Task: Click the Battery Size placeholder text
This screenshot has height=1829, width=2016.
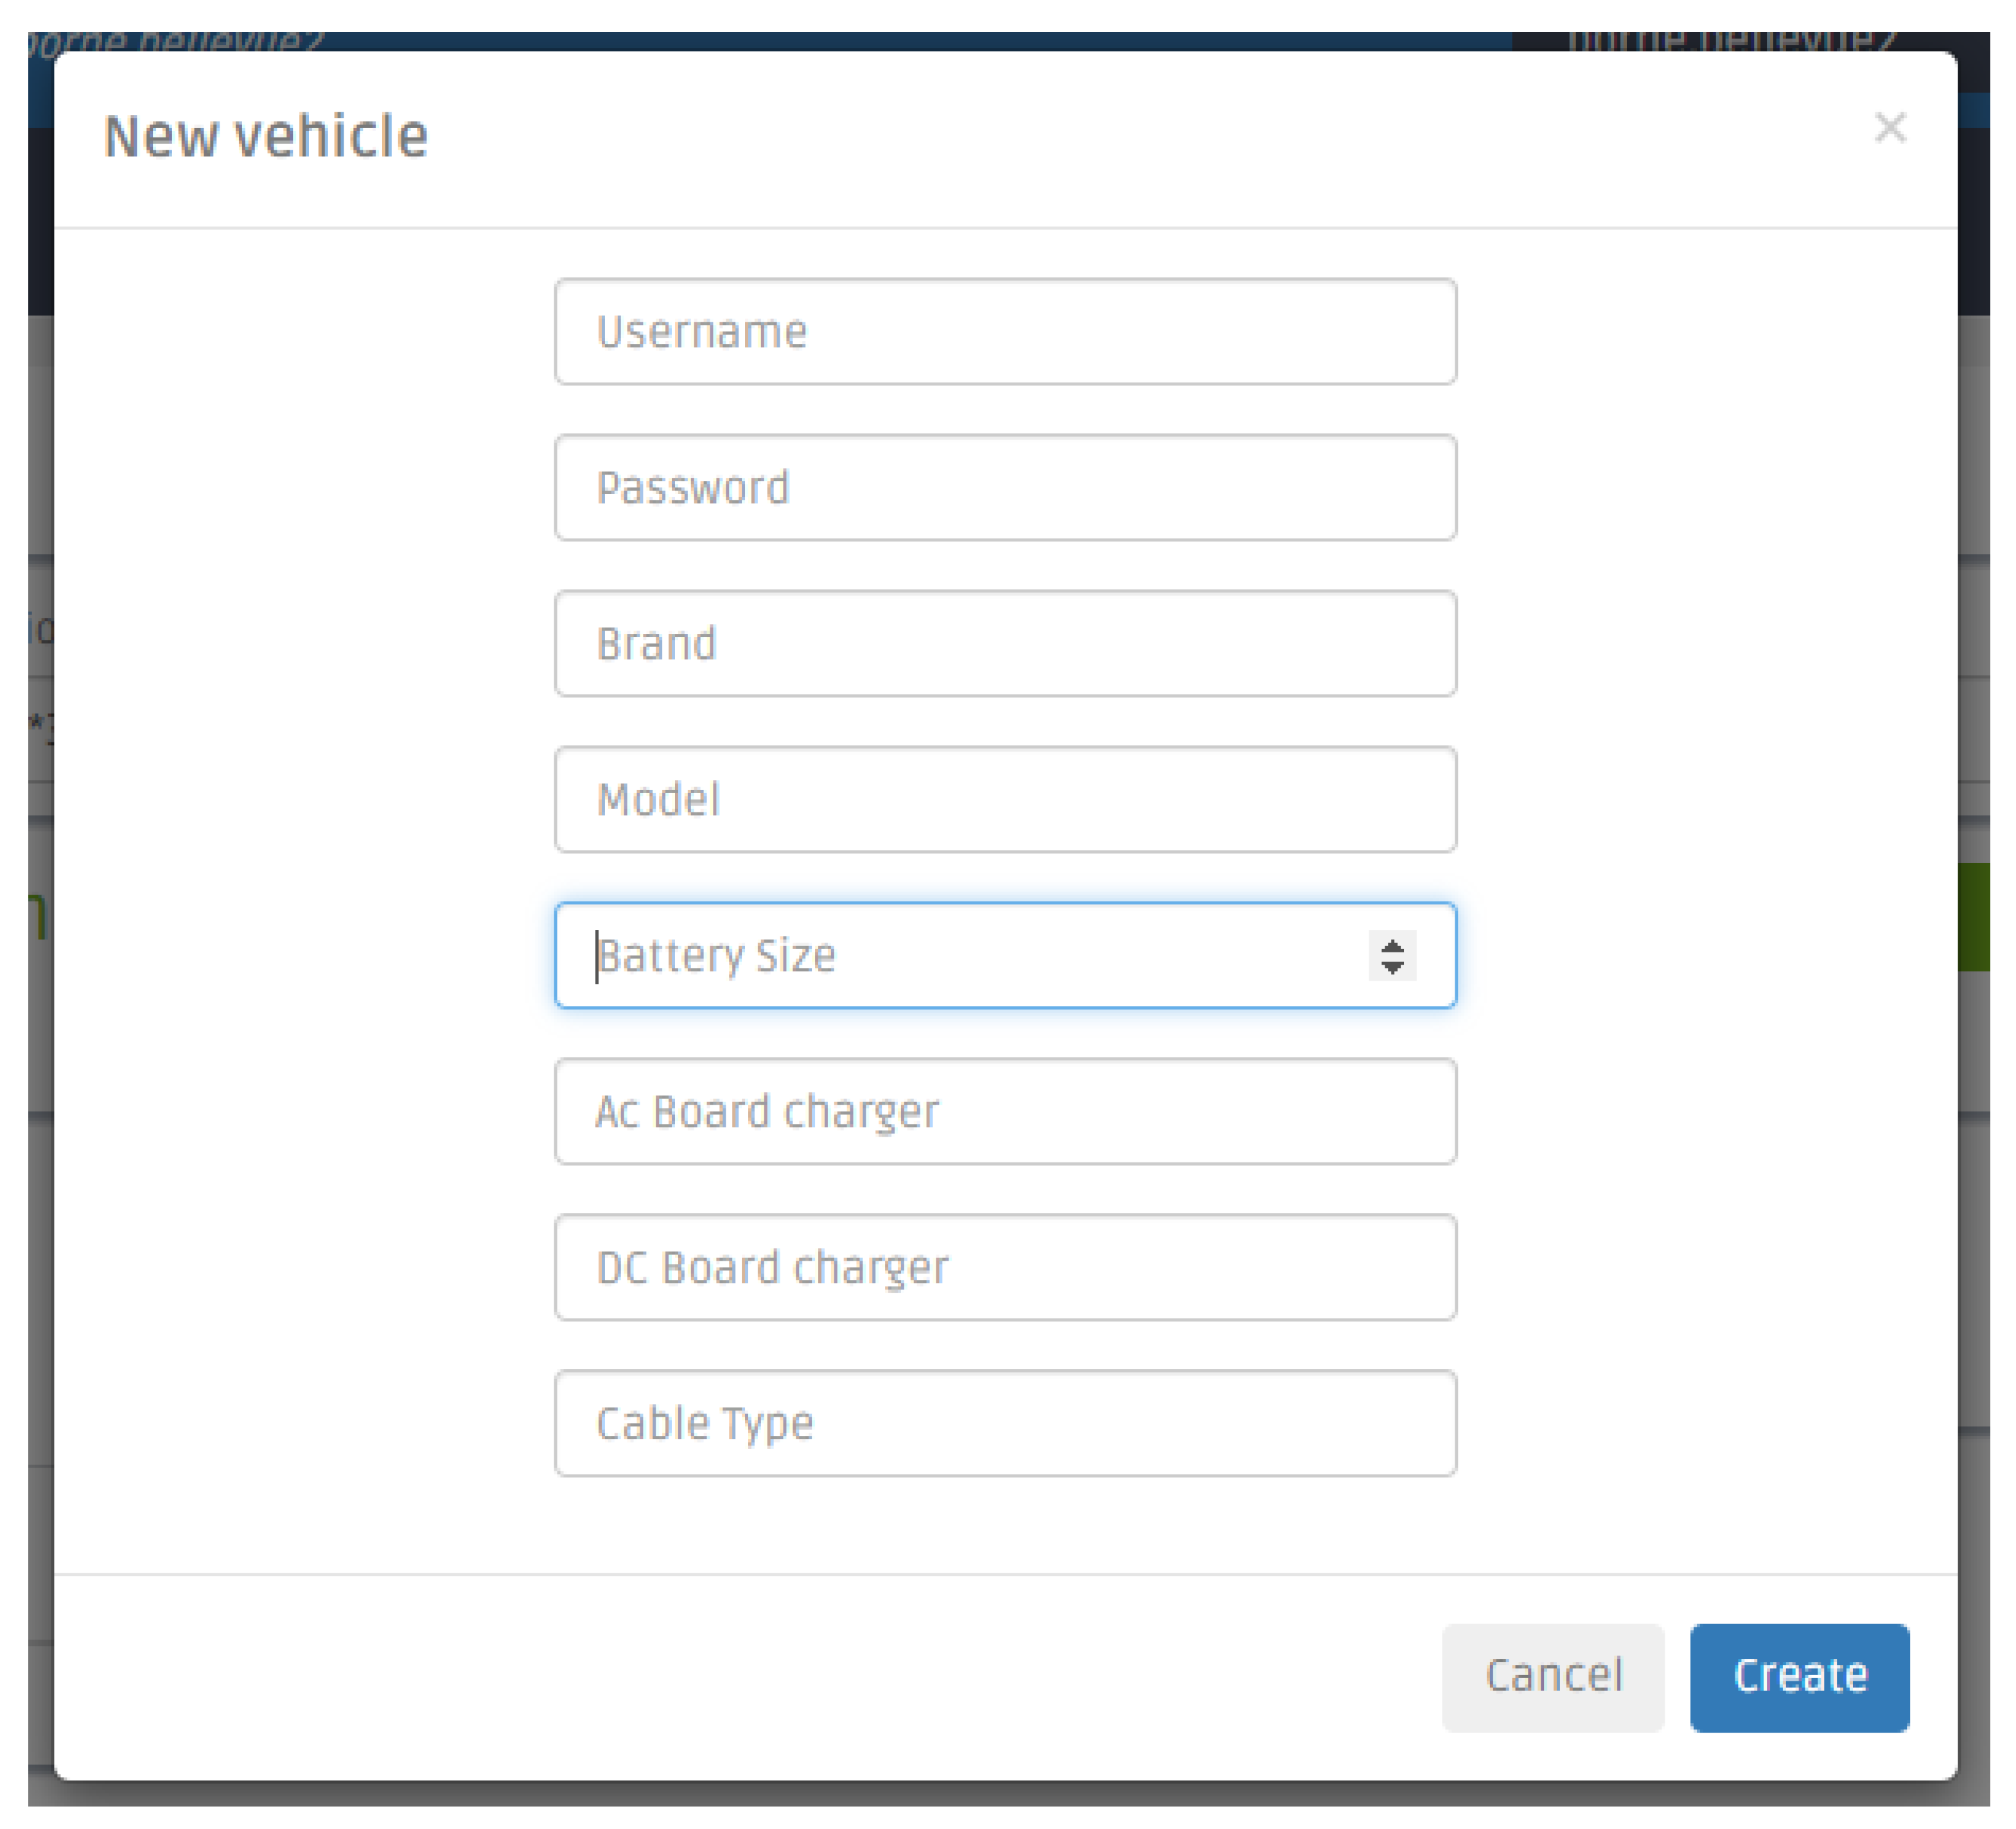Action: tap(716, 956)
